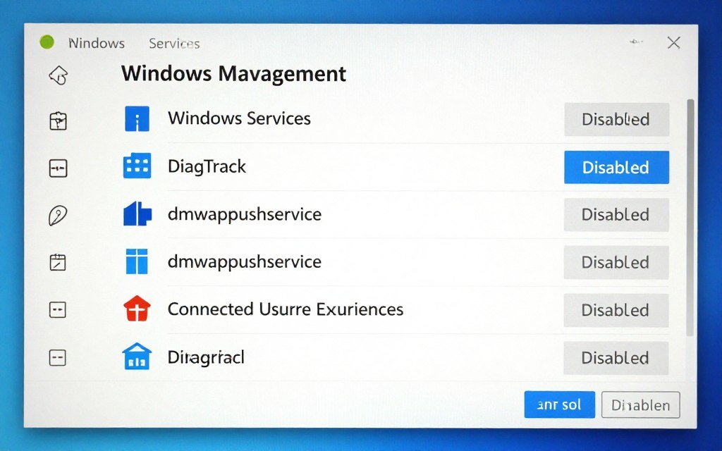Toggle the Disabled setting for Windows Services
722x451 pixels.
pyautogui.click(x=616, y=120)
